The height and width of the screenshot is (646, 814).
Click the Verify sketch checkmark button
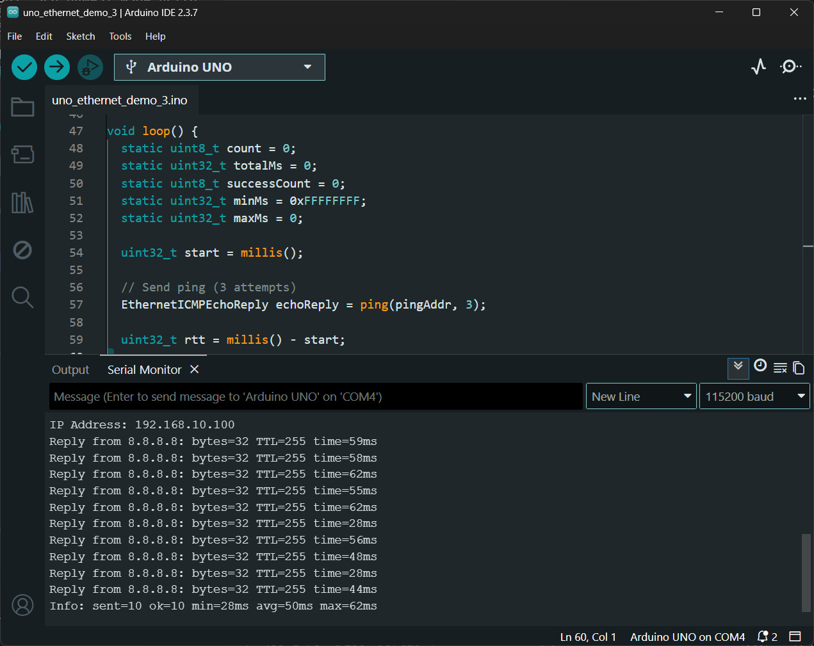coord(24,67)
